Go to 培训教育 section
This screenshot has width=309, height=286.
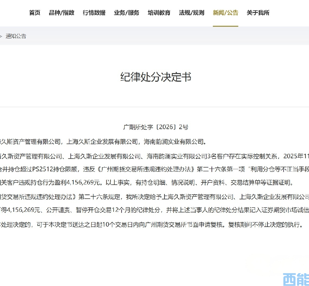(159, 13)
